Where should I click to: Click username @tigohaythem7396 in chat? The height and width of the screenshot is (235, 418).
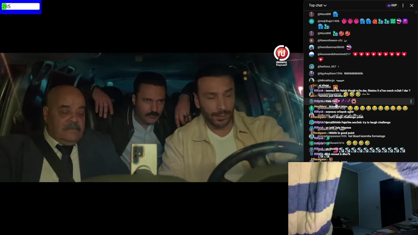[330, 73]
